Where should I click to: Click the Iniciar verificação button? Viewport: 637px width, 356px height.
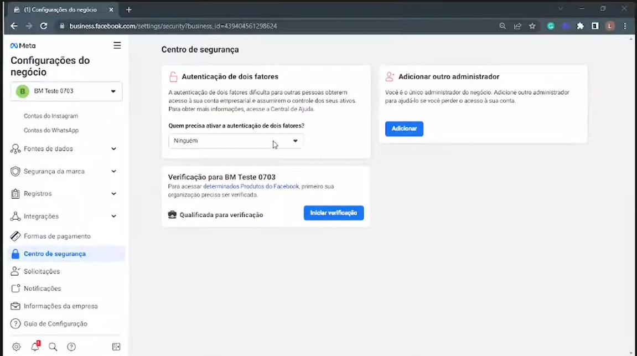334,213
